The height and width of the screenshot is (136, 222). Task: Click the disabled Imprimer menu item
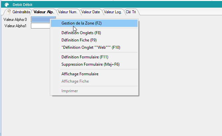(x=70, y=91)
